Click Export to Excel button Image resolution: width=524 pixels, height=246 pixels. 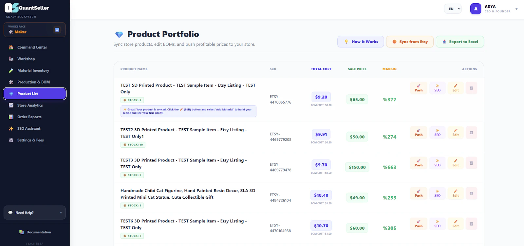pyautogui.click(x=460, y=42)
